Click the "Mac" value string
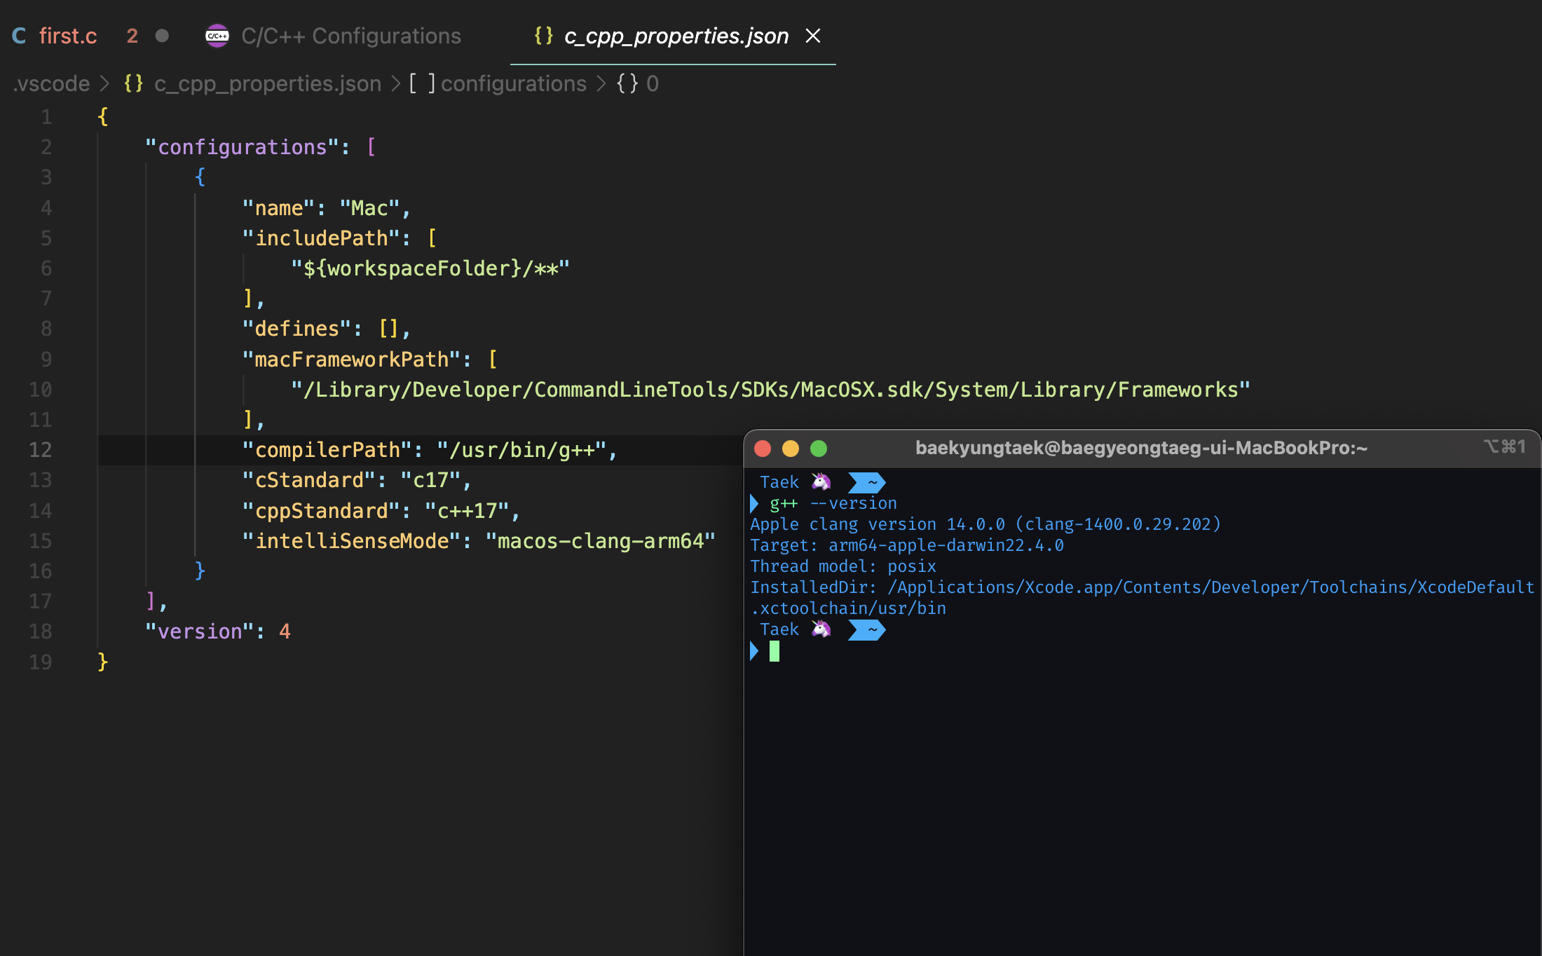The width and height of the screenshot is (1542, 956). [x=369, y=208]
